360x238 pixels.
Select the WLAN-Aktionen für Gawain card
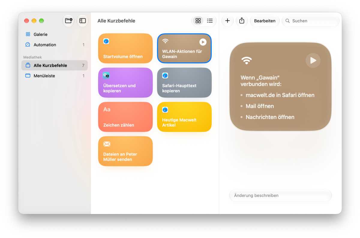coord(184,48)
